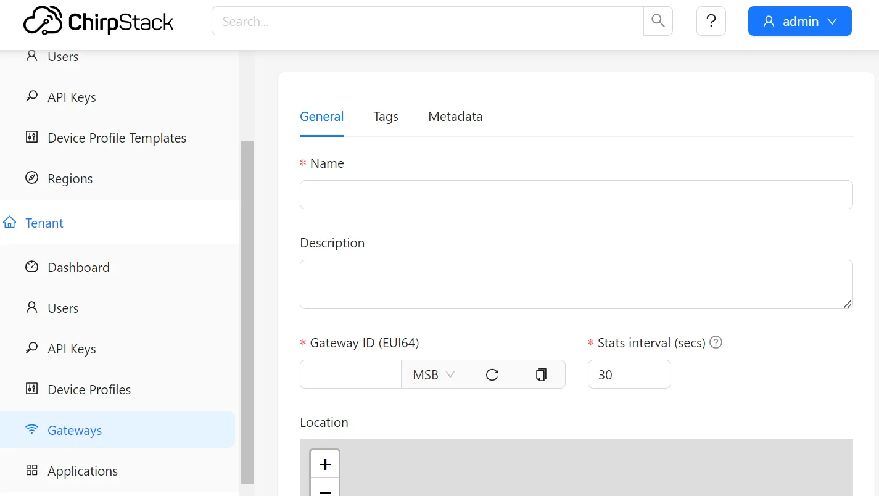Open the tenant Dashboard page
The width and height of the screenshot is (879, 496).
coord(78,267)
